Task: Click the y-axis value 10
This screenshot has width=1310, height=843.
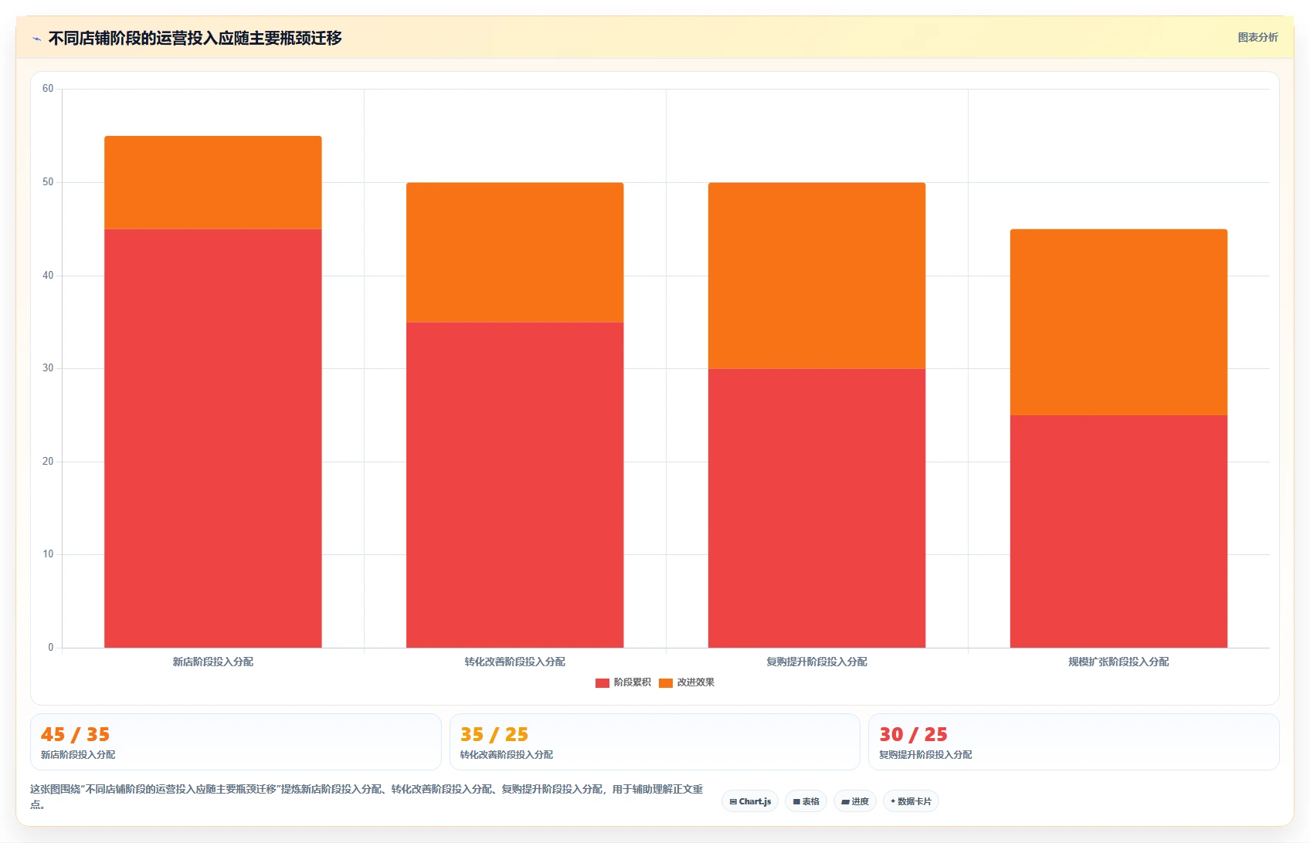Action: [48, 554]
